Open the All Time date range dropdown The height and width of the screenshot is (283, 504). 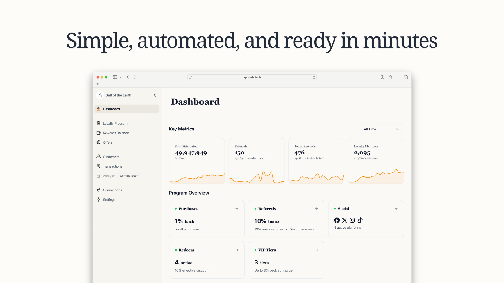tap(381, 129)
